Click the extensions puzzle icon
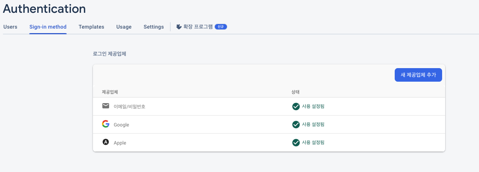Screen dimensions: 479x172 pos(179,27)
